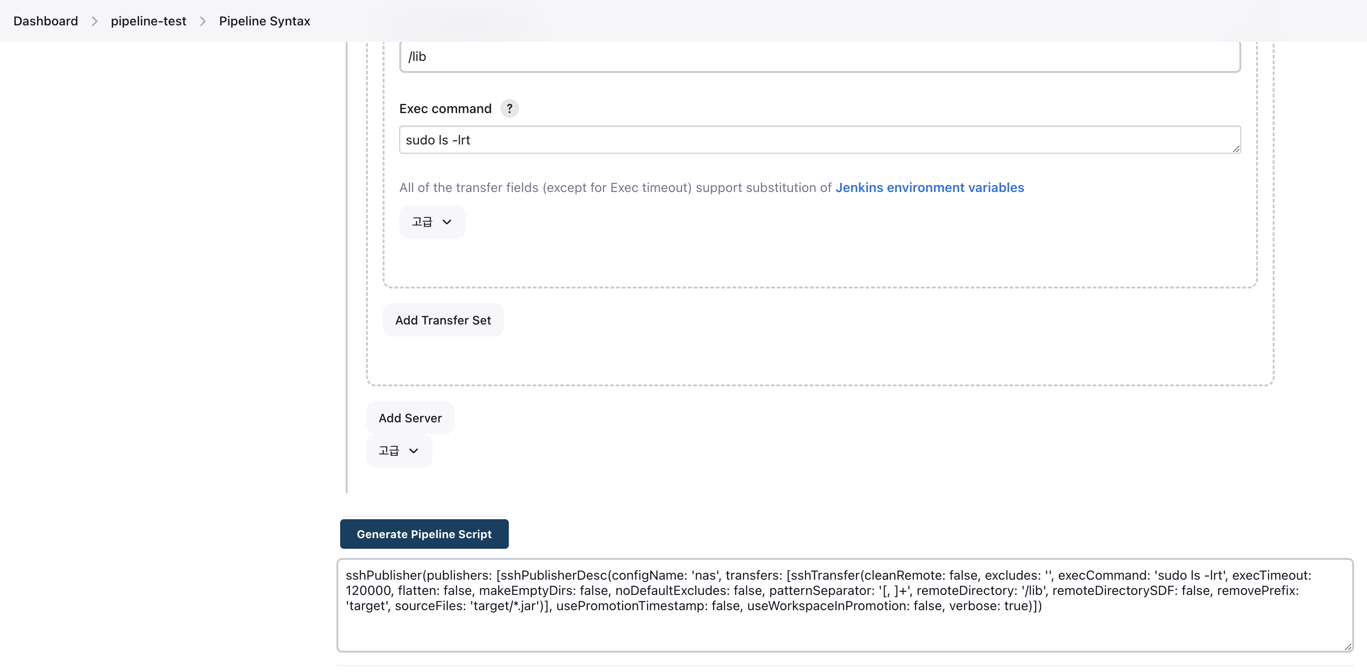Open the Exec command help question mark
1367x672 pixels.
(509, 108)
